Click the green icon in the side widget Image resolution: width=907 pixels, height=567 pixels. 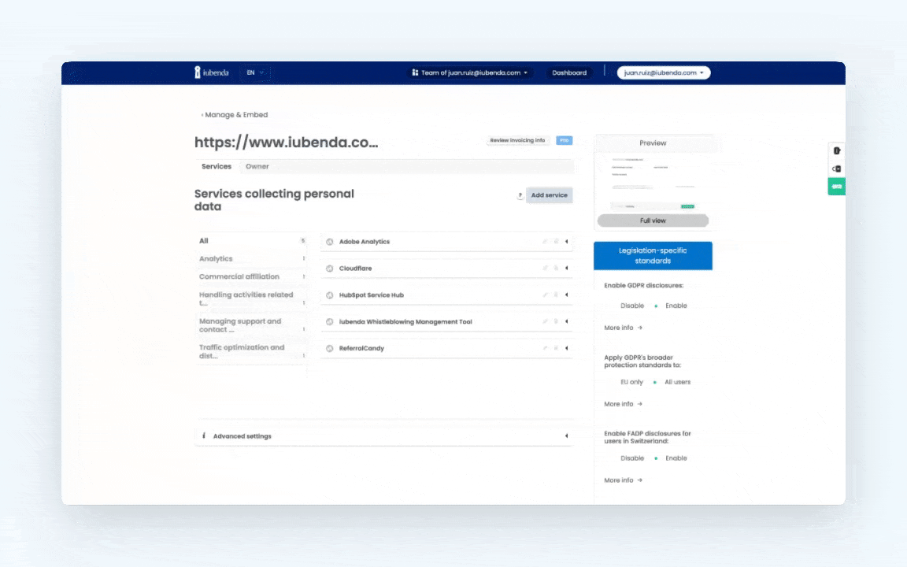click(836, 187)
